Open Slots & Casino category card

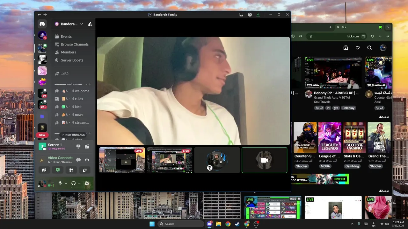354,137
